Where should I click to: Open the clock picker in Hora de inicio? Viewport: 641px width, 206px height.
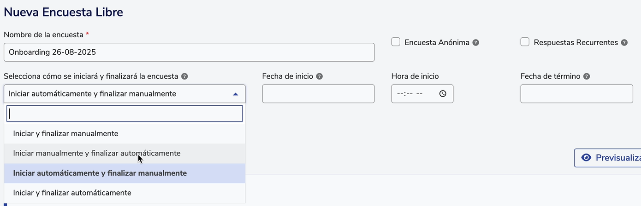coord(443,94)
